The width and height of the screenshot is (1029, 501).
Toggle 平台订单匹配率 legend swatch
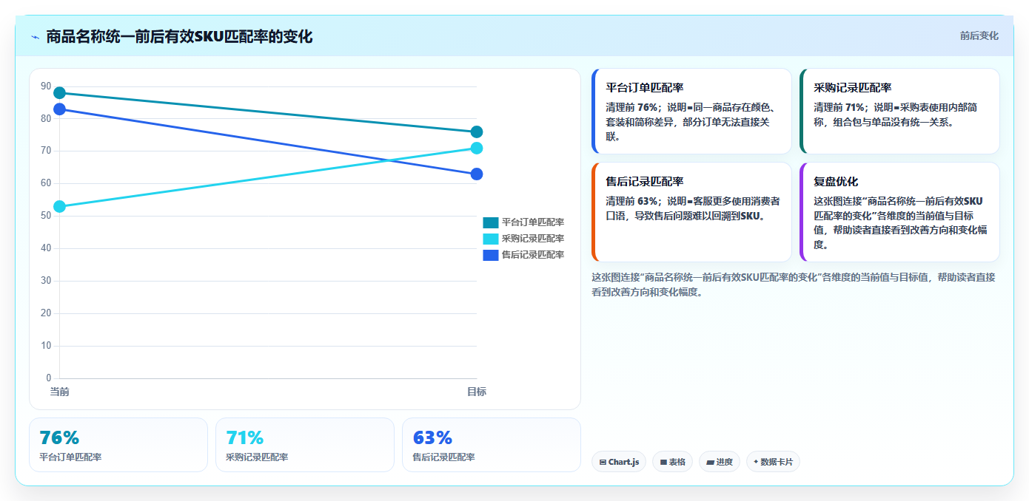pyautogui.click(x=491, y=222)
